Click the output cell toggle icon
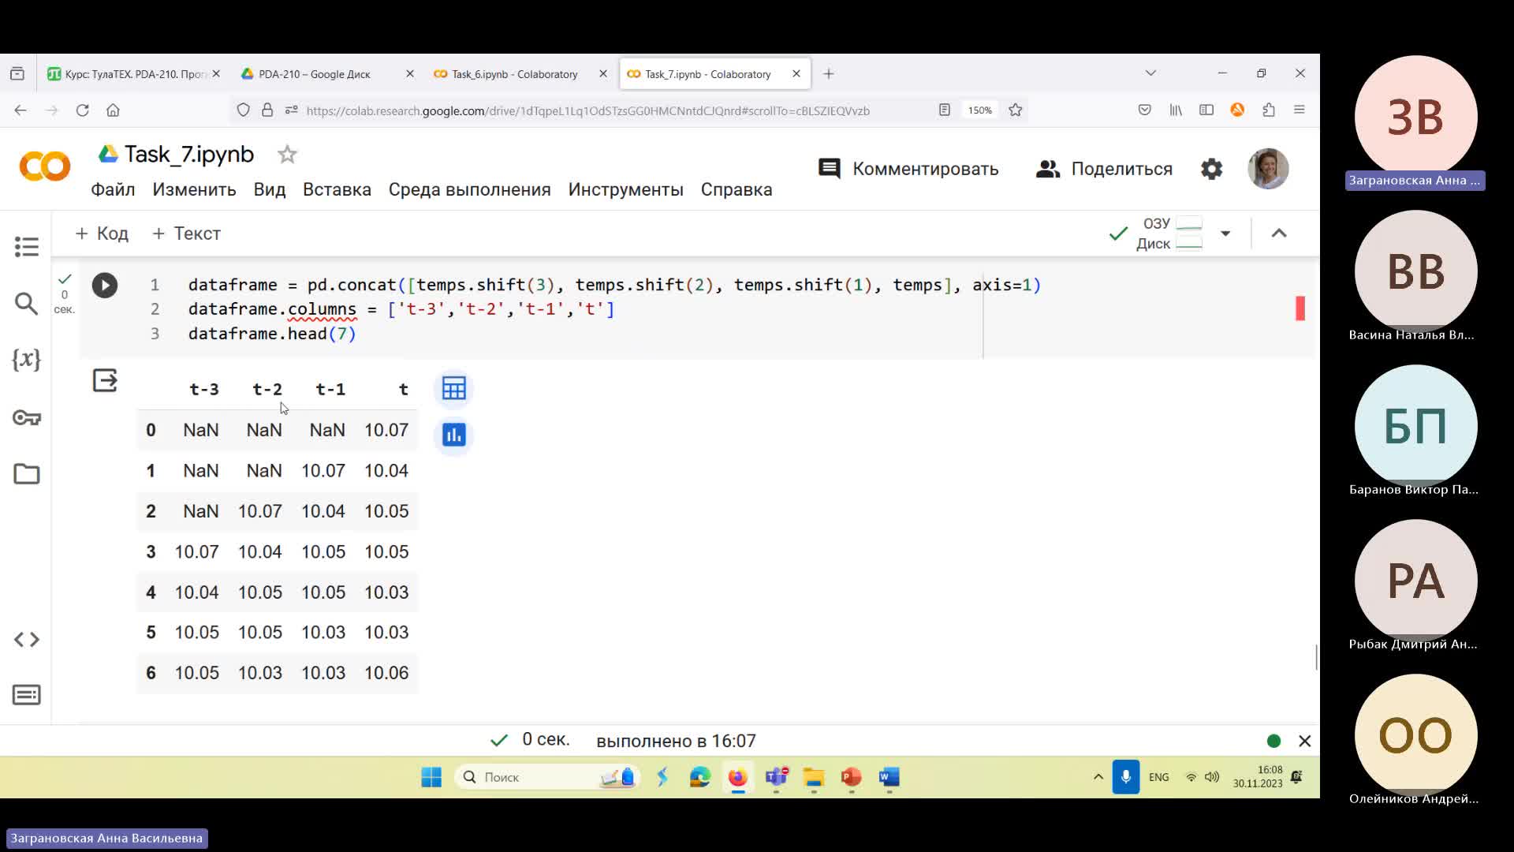The height and width of the screenshot is (852, 1514). point(105,381)
